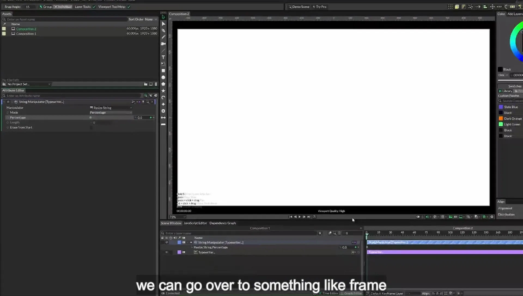Enable Erase from Start checkbox
The image size is (523, 296).
(x=91, y=128)
